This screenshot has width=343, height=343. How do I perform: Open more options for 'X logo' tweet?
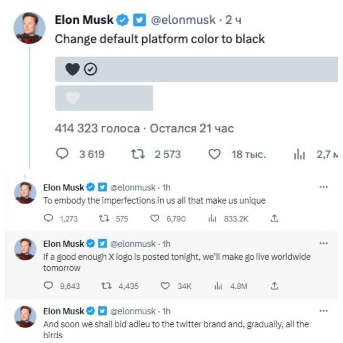tap(323, 243)
